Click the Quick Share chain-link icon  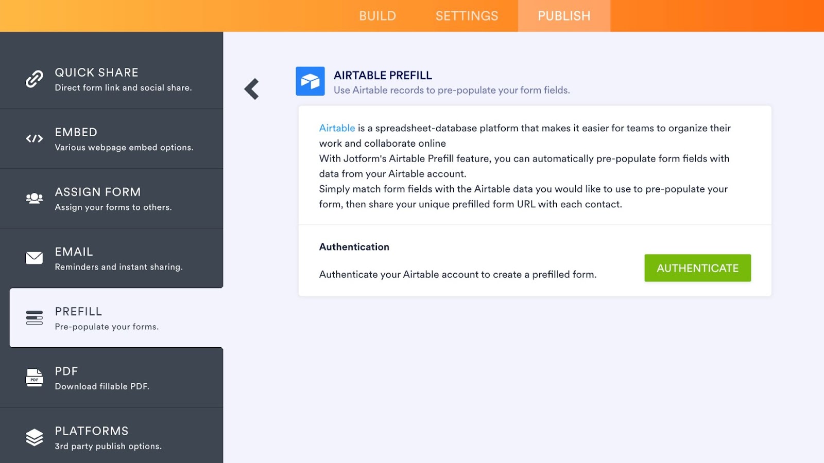click(x=35, y=79)
